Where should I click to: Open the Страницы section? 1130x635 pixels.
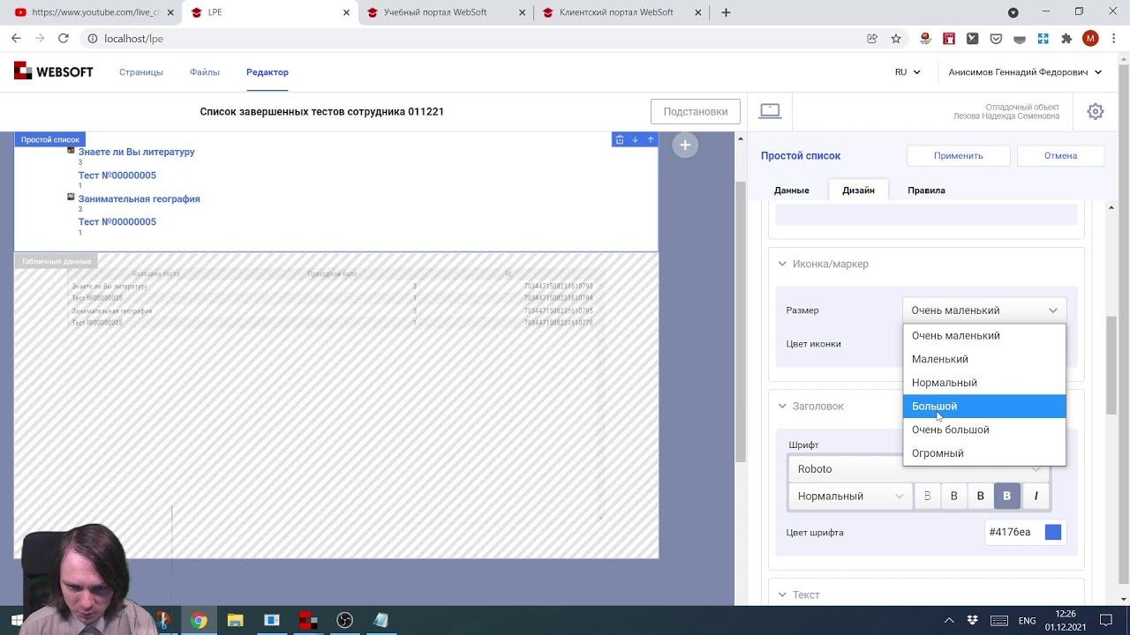[141, 72]
